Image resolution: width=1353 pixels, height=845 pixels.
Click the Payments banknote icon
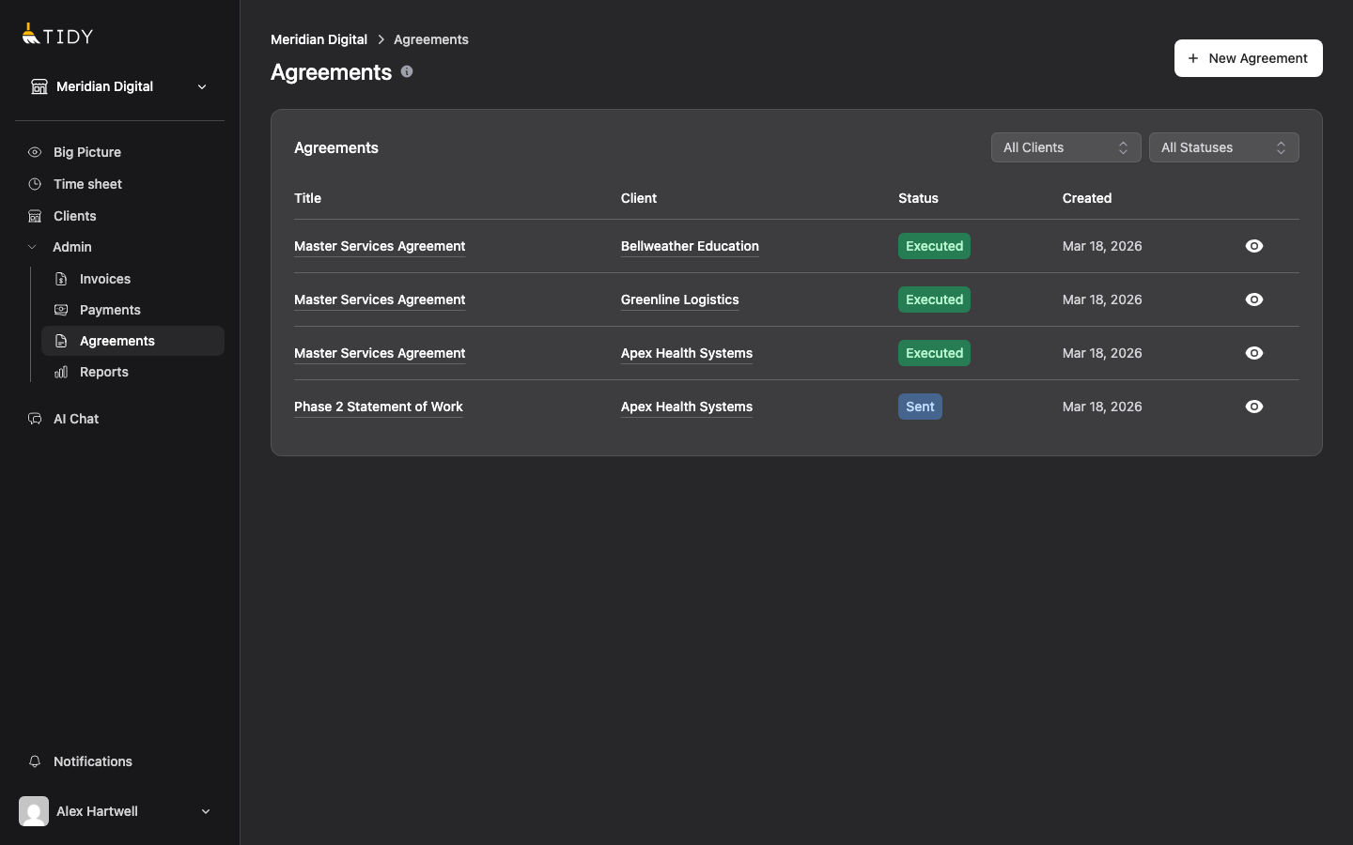(61, 310)
